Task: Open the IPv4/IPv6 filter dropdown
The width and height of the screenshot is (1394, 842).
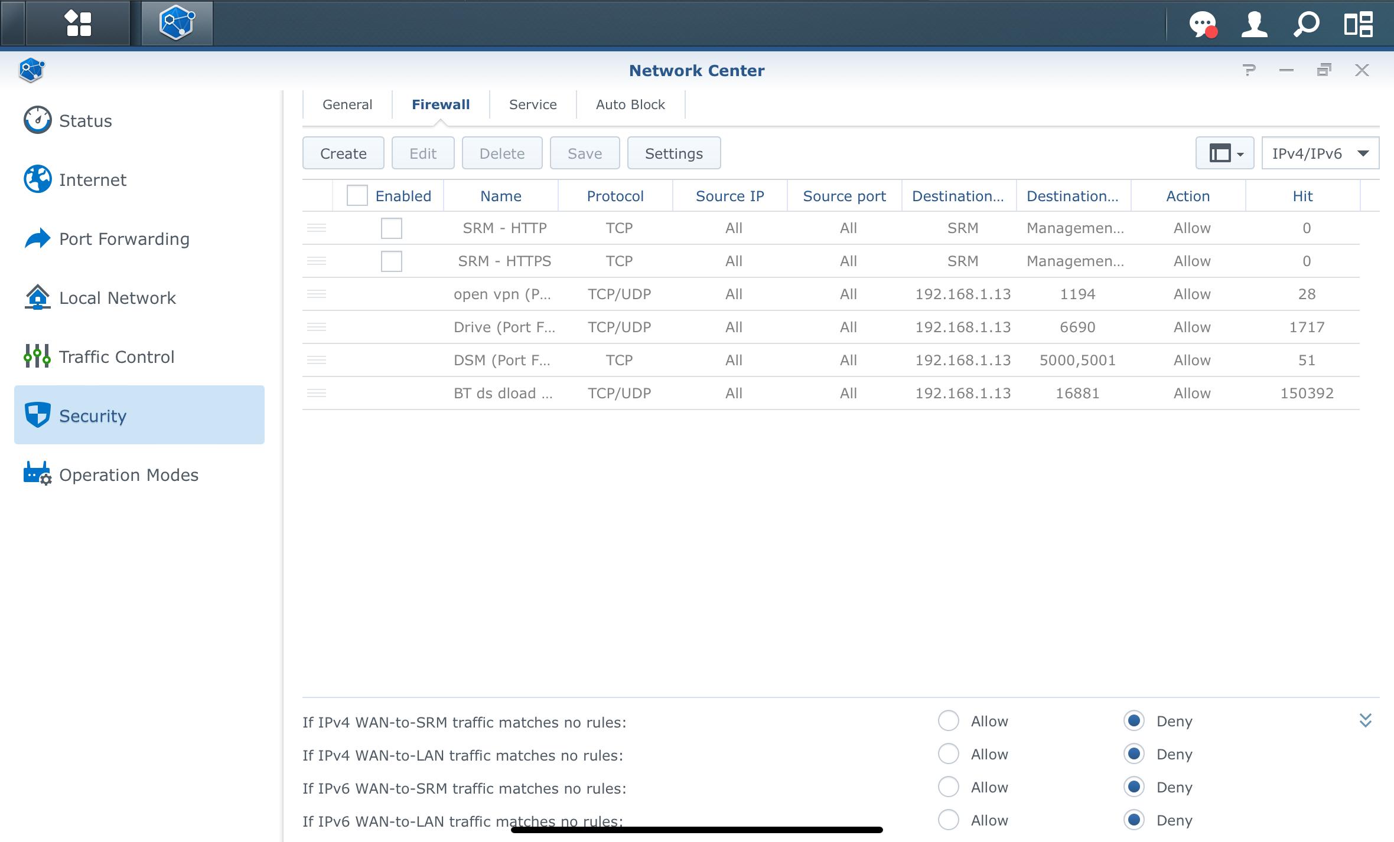Action: (1320, 153)
